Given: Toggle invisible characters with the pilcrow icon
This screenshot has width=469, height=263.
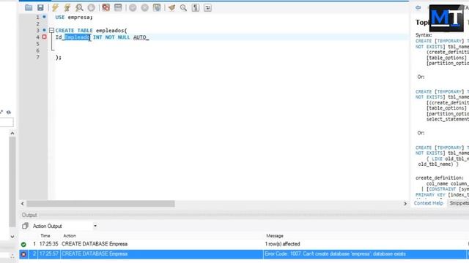Looking at the screenshot, I should [x=196, y=8].
